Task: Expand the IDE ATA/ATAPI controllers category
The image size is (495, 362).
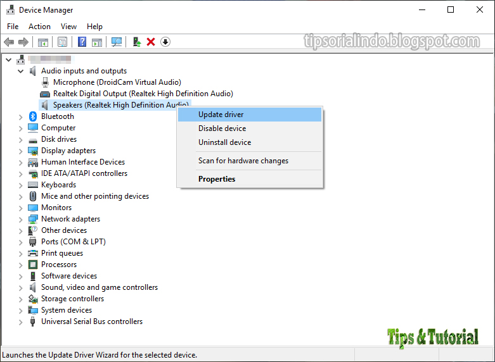Action: (x=21, y=174)
